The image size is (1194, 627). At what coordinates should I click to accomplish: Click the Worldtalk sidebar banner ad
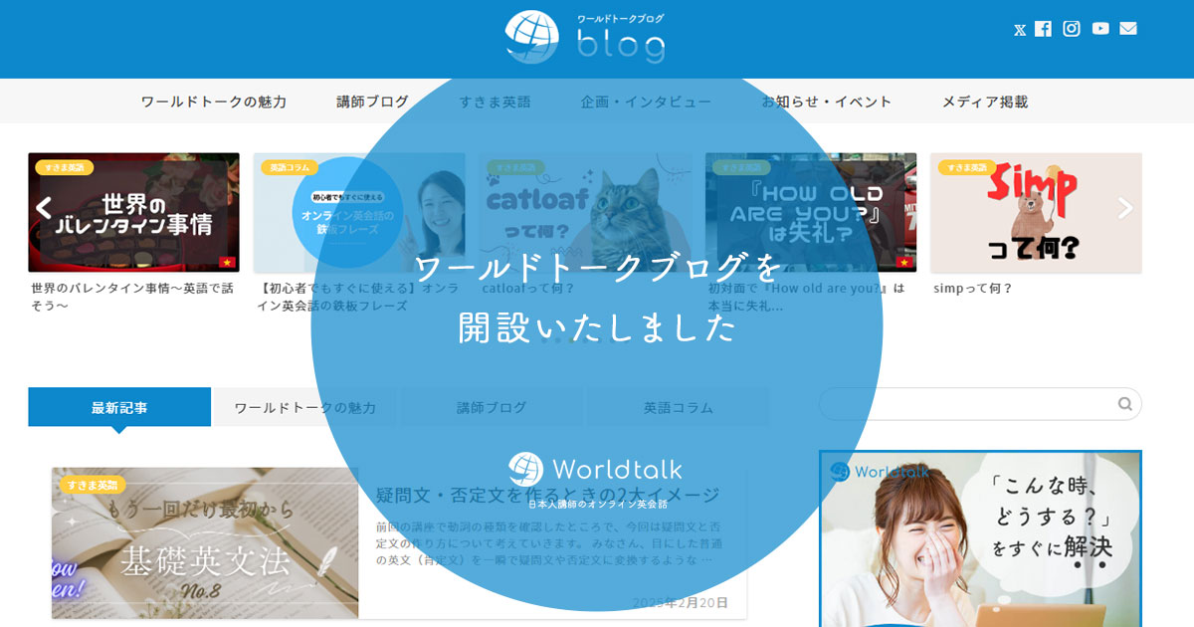pyautogui.click(x=980, y=538)
